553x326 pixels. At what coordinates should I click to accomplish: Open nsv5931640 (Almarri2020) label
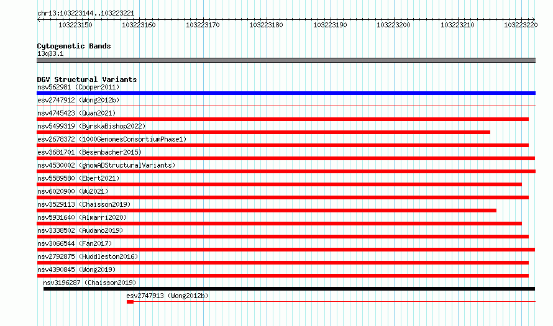[82, 217]
